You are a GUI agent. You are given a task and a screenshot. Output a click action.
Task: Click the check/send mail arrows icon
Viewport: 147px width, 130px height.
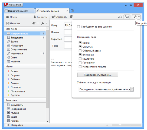point(34,23)
